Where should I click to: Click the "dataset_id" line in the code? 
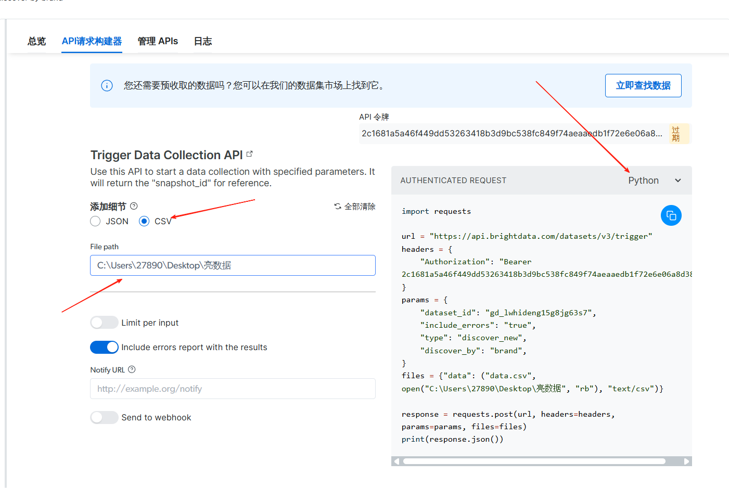(x=508, y=313)
